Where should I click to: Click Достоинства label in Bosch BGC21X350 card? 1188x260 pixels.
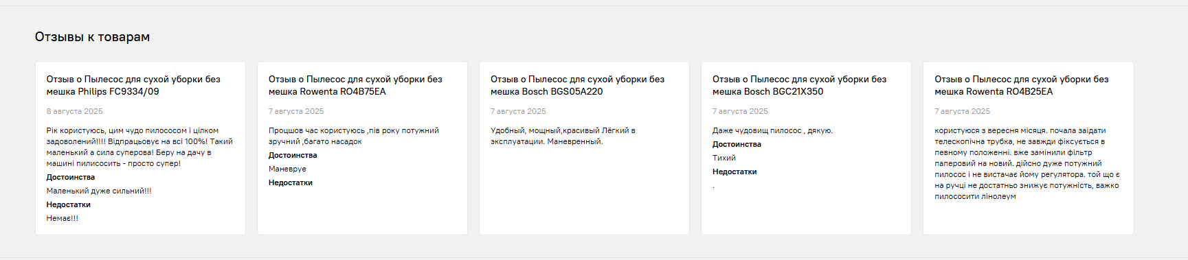pos(736,144)
